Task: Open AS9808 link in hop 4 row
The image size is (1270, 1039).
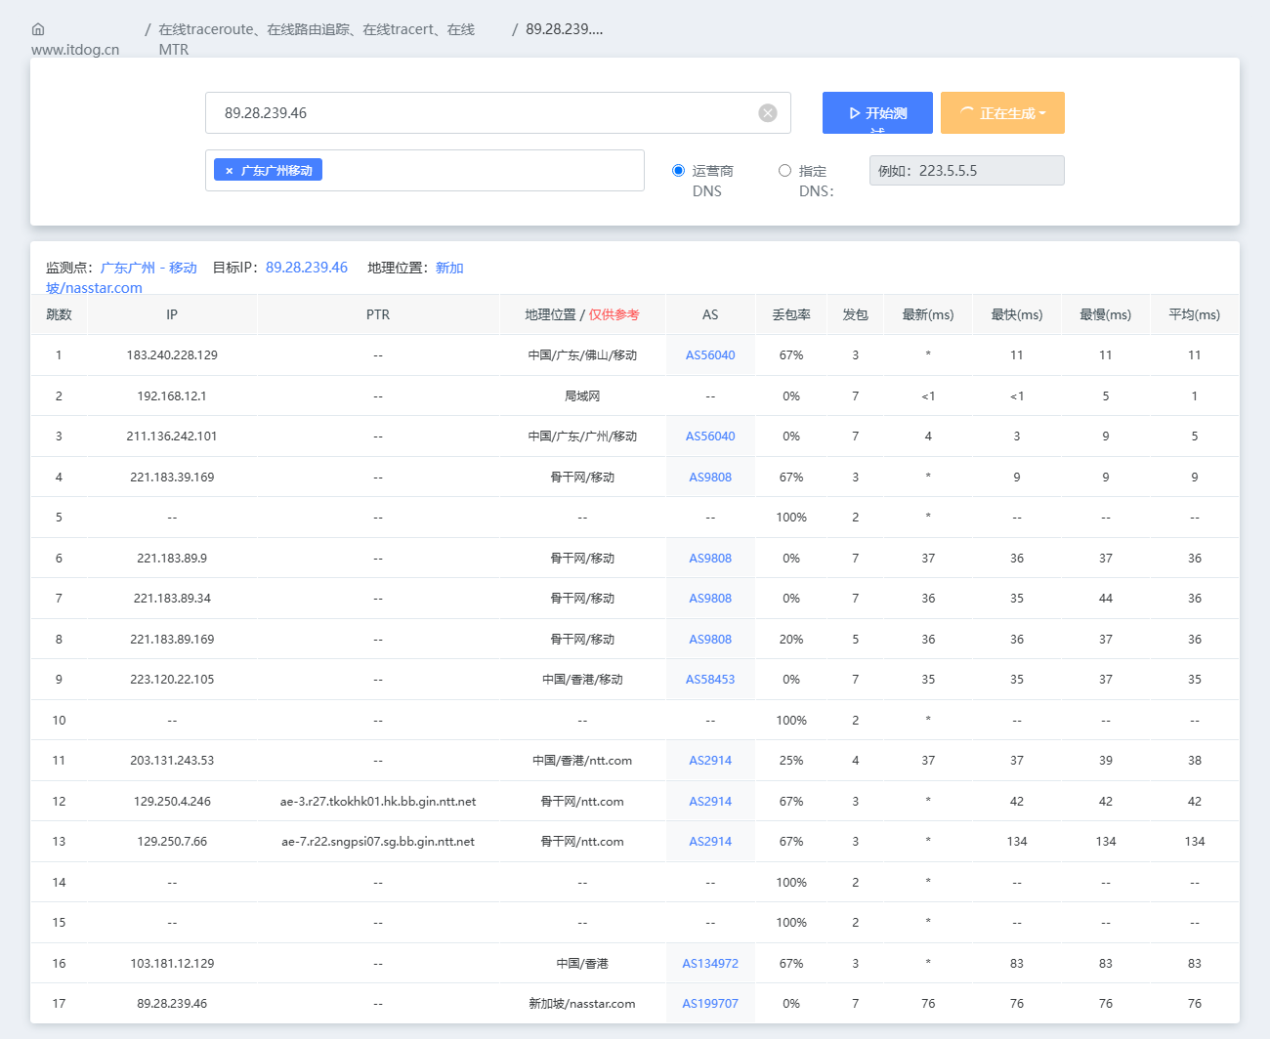Action: click(x=710, y=478)
